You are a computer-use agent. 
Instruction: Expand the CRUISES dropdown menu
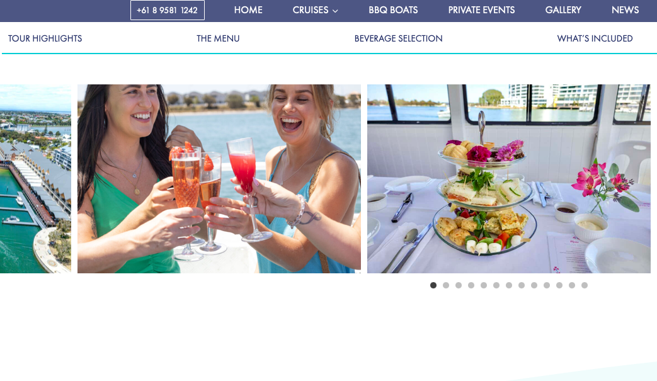click(315, 10)
